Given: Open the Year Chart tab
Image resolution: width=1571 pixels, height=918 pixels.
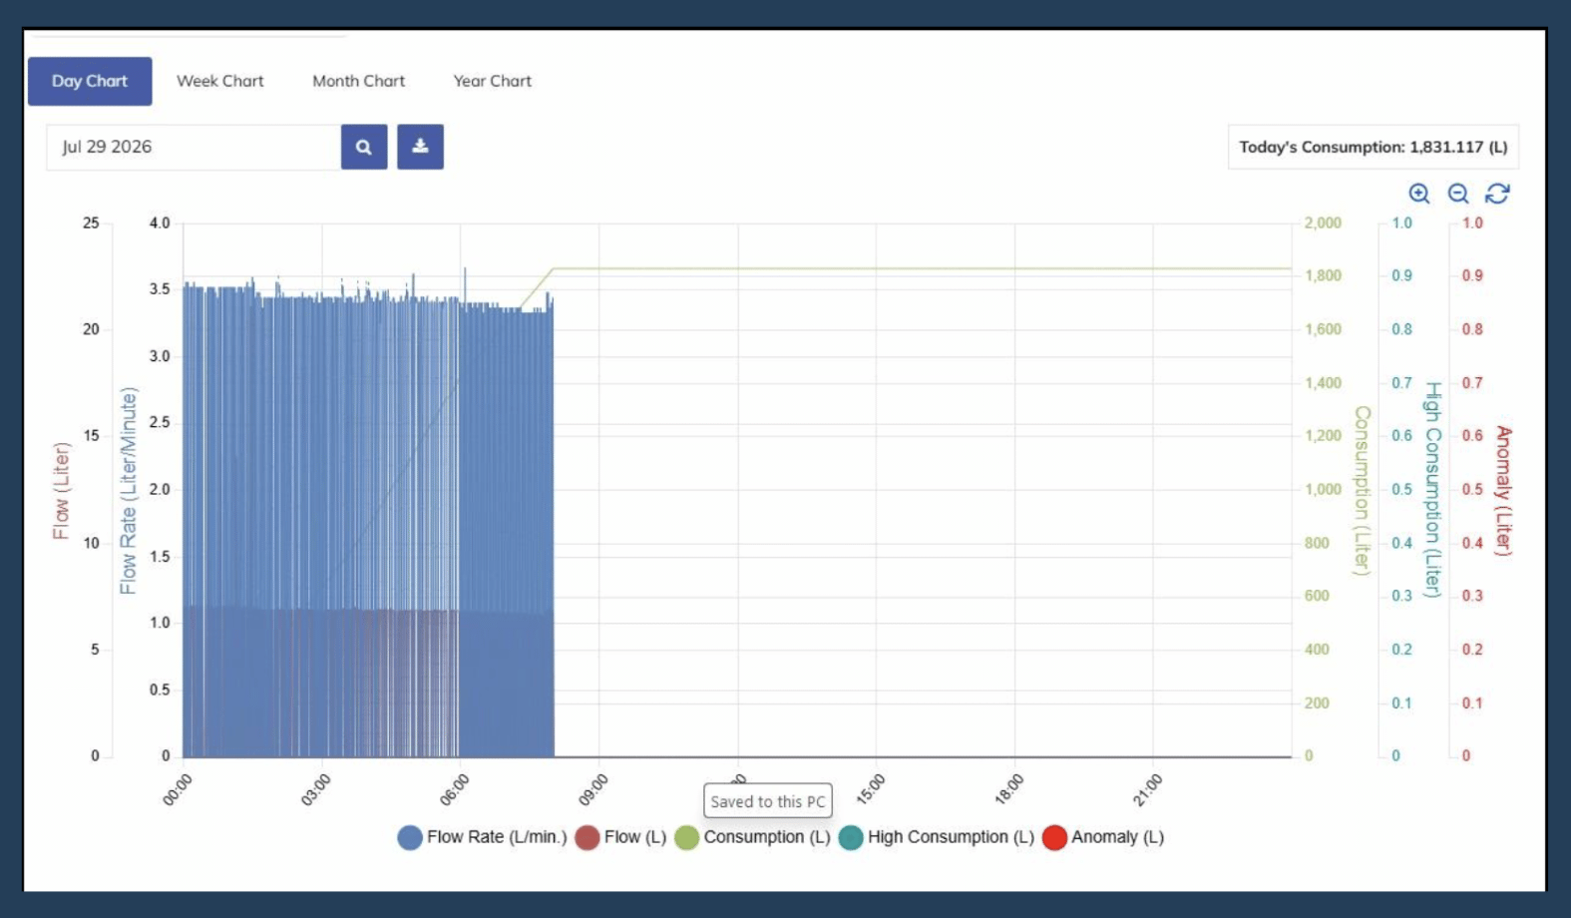Looking at the screenshot, I should (x=493, y=81).
